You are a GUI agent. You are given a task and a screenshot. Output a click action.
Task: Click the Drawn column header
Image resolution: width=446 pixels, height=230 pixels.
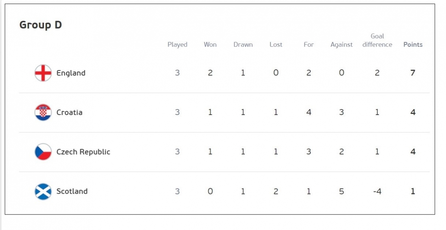[243, 45]
